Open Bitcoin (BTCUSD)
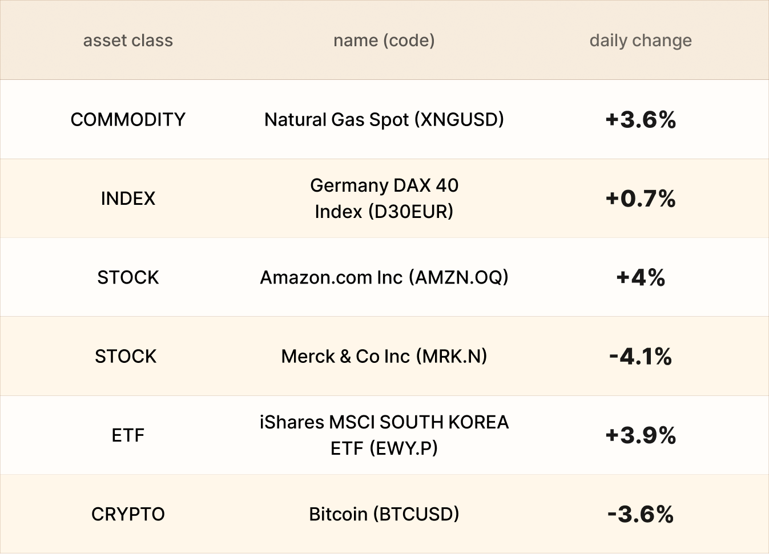Screen dimensions: 769x554 click(384, 514)
